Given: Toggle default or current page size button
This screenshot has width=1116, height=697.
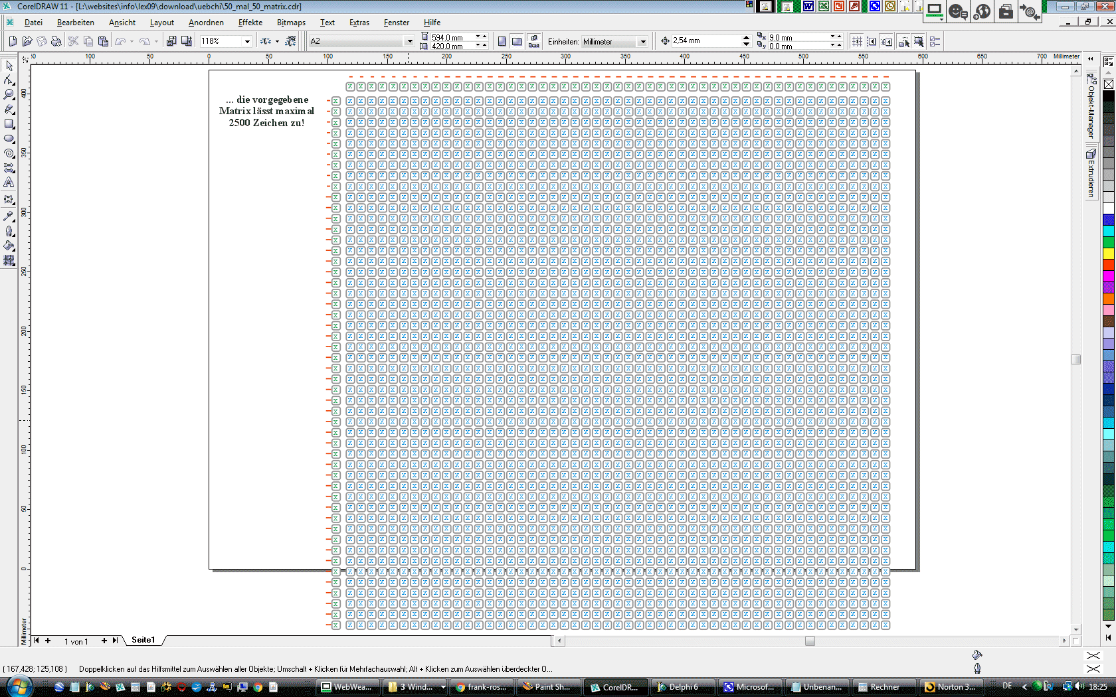Looking at the screenshot, I should coord(533,42).
